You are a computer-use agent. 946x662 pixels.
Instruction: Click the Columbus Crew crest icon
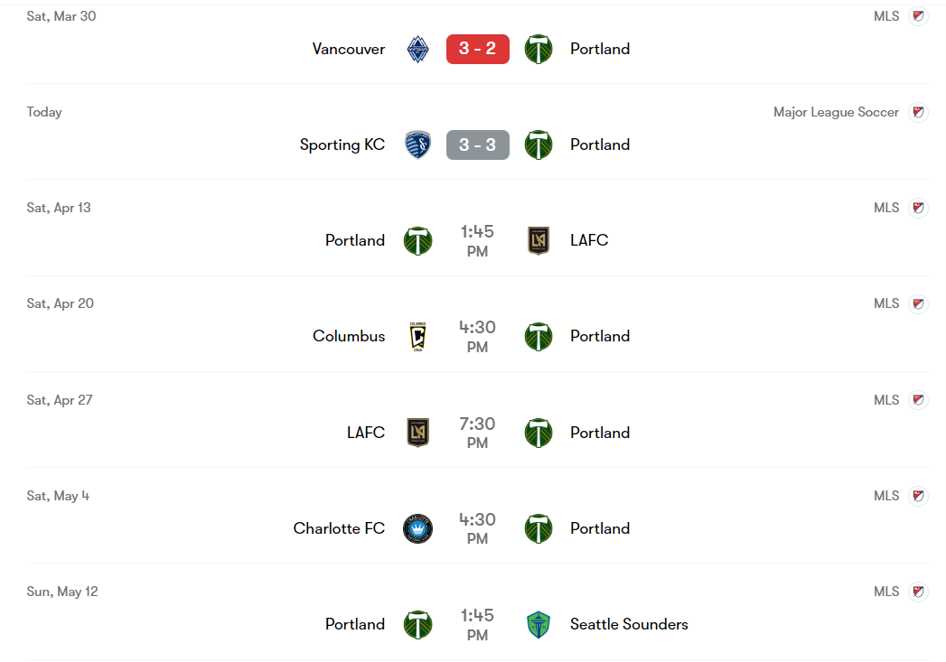point(417,336)
